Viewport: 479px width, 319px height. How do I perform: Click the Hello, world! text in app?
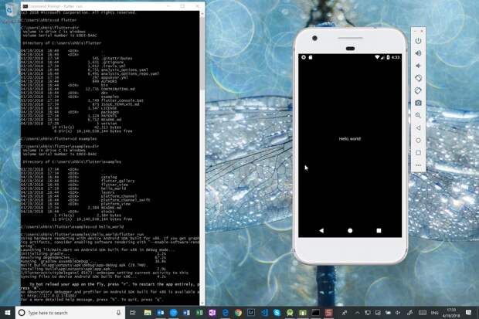coord(350,139)
